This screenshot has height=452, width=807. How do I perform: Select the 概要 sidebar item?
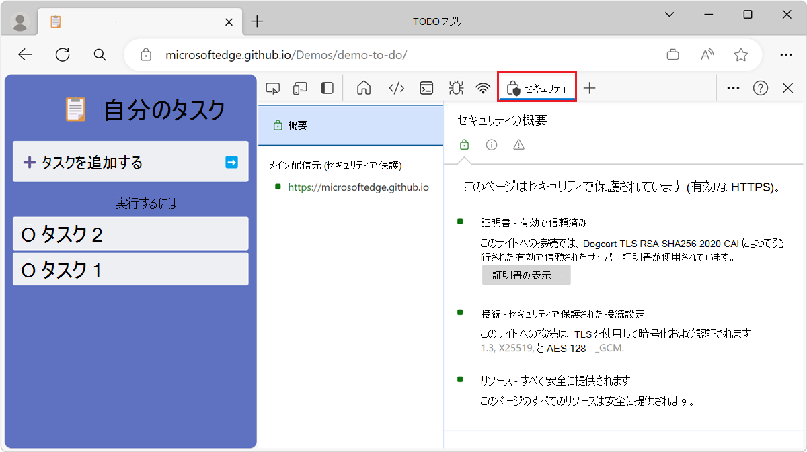coord(351,125)
